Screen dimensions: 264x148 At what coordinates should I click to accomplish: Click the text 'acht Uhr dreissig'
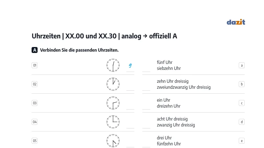point(172,119)
